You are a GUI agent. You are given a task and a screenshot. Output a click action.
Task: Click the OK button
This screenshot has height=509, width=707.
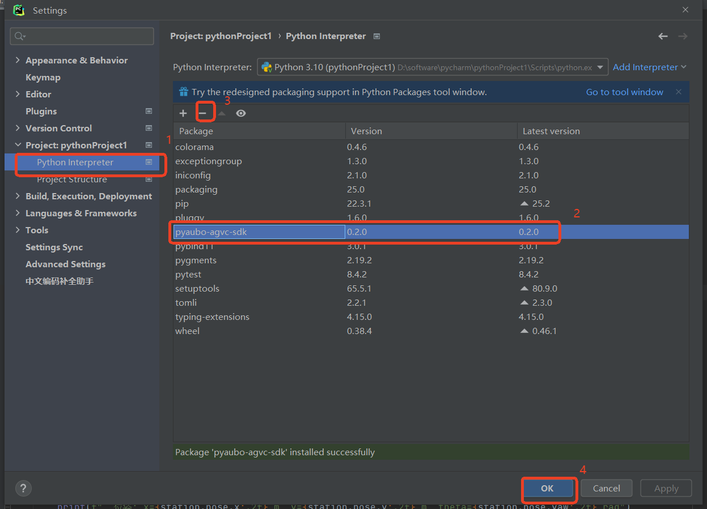pos(547,488)
